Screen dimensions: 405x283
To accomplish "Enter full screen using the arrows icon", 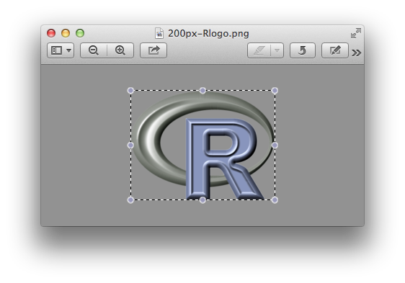I will click(356, 33).
